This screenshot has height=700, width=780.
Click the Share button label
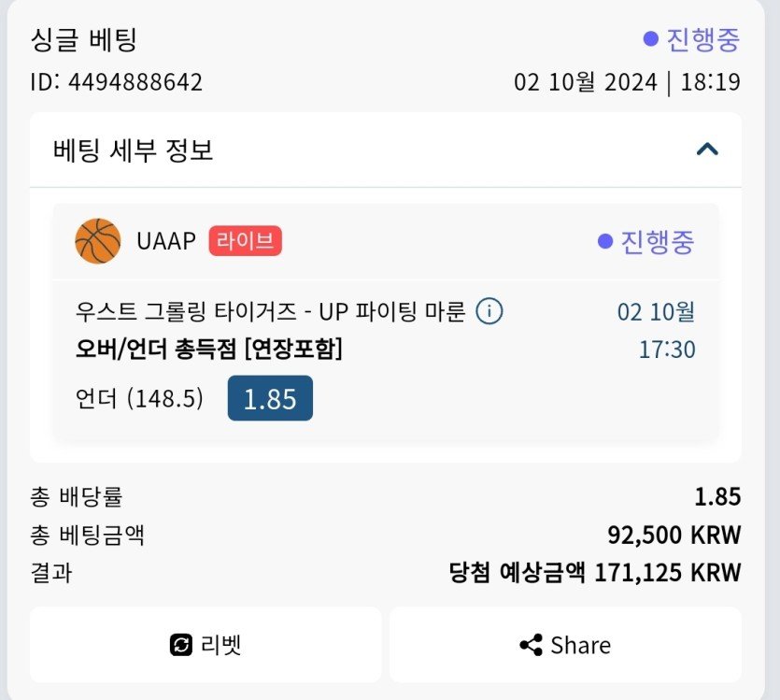[580, 645]
